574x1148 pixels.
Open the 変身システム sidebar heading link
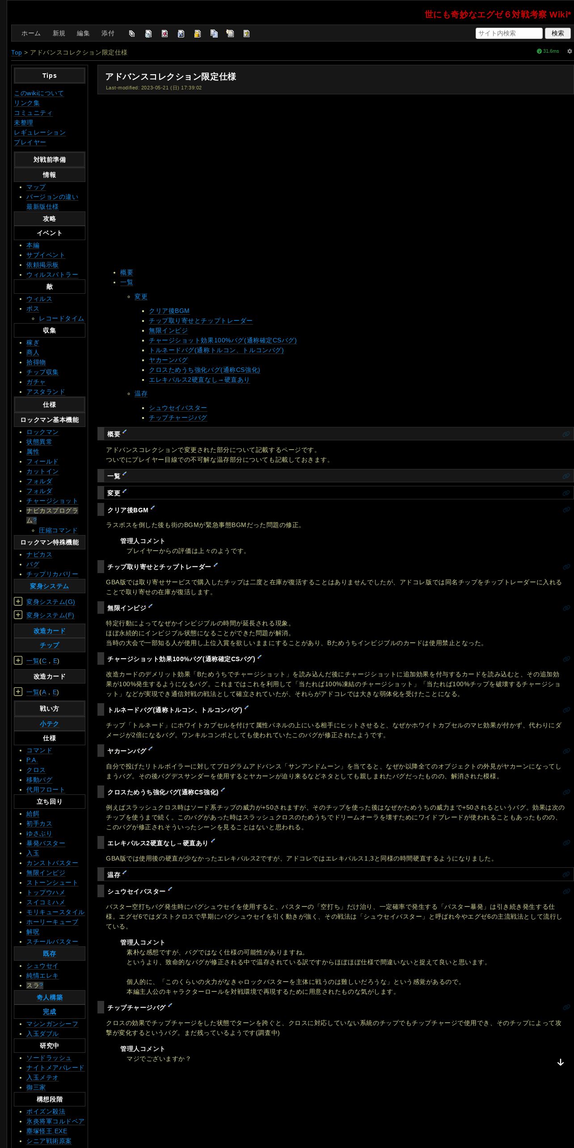point(49,586)
